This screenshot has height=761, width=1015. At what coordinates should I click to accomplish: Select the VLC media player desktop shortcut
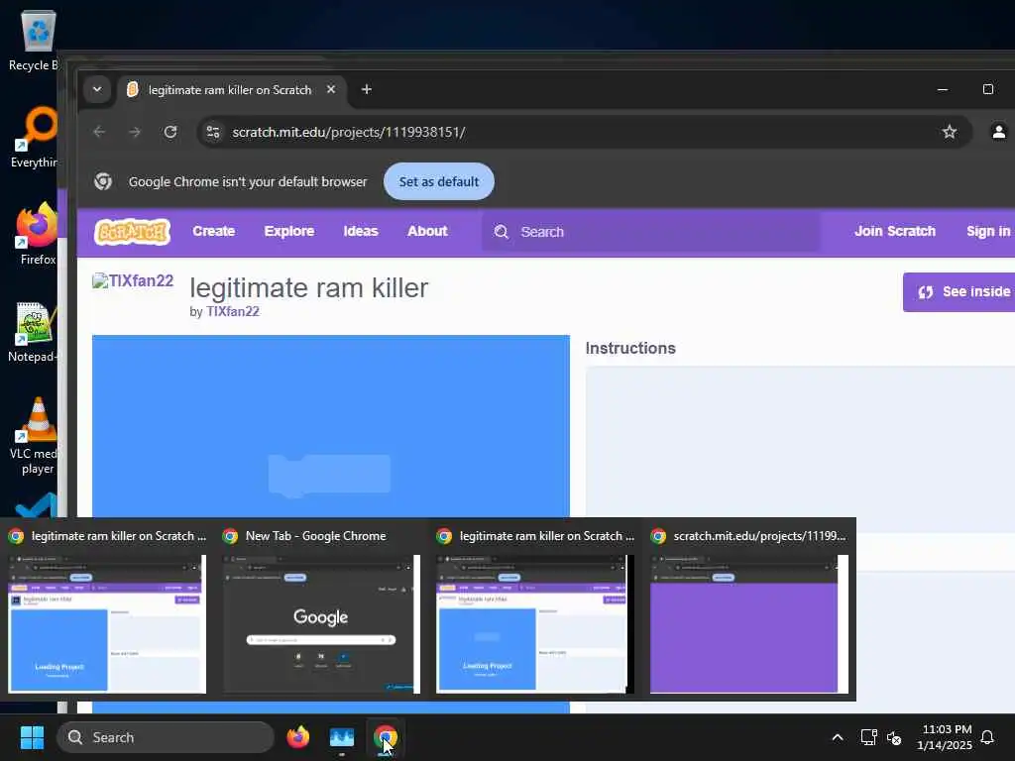pos(34,436)
